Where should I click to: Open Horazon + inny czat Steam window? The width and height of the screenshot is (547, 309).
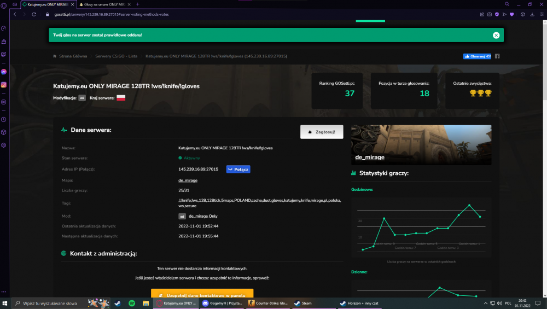(x=359, y=303)
